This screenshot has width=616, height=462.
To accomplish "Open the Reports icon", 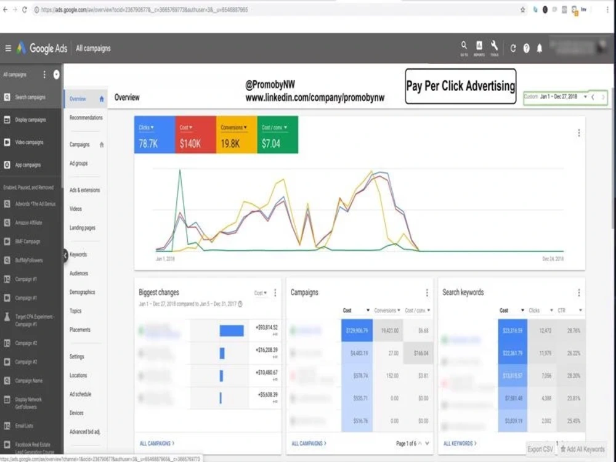I will [x=479, y=49].
